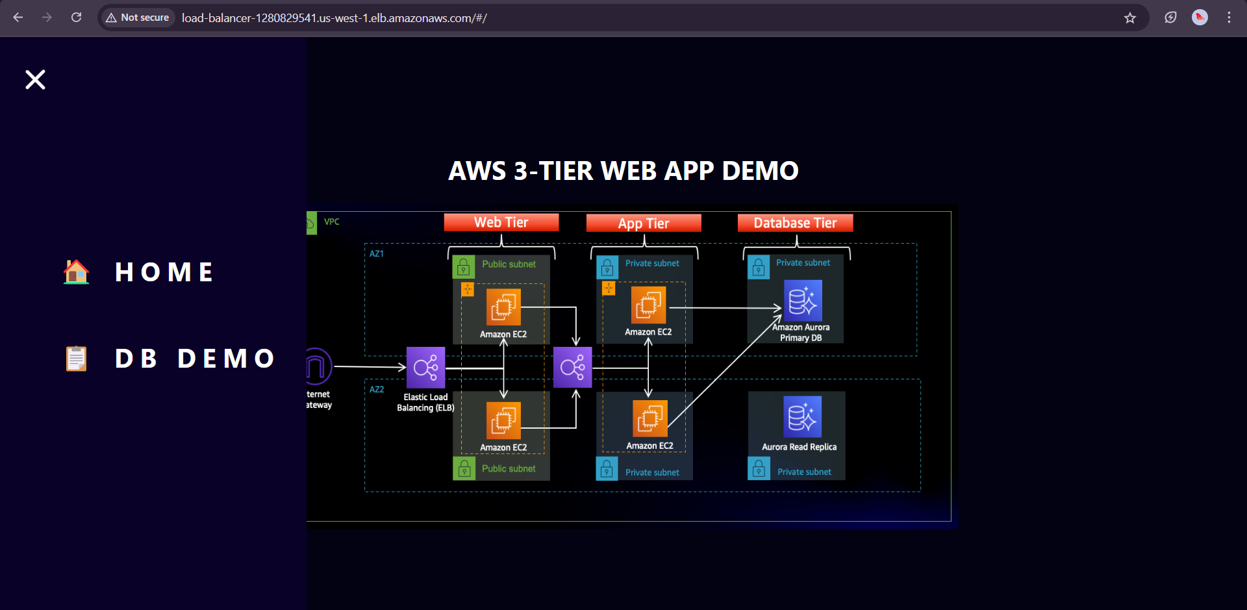Click the Elastic Load Balancing (ELB) caption
The height and width of the screenshot is (610, 1247).
click(425, 402)
